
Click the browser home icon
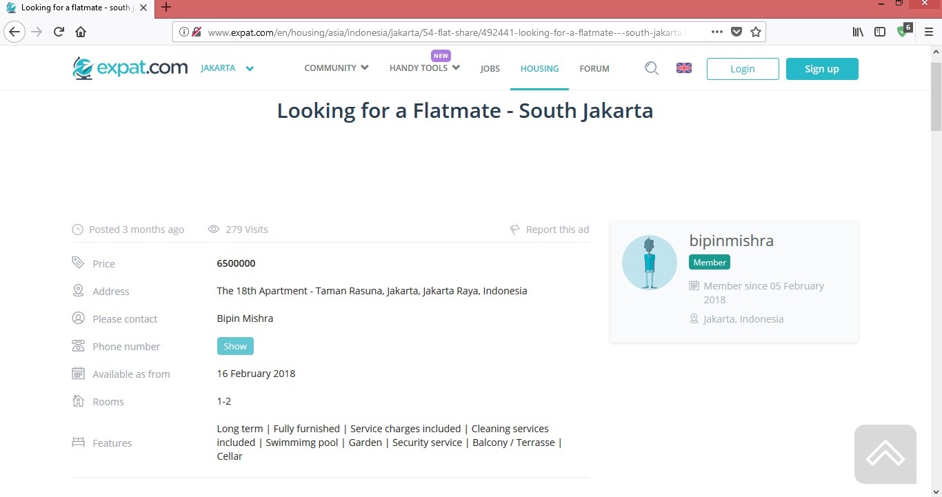click(81, 32)
